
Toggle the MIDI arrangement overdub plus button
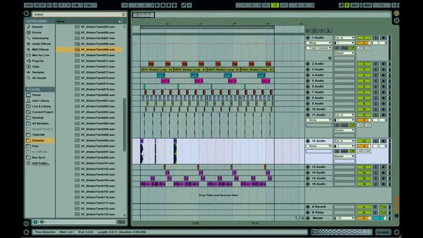[174, 5]
